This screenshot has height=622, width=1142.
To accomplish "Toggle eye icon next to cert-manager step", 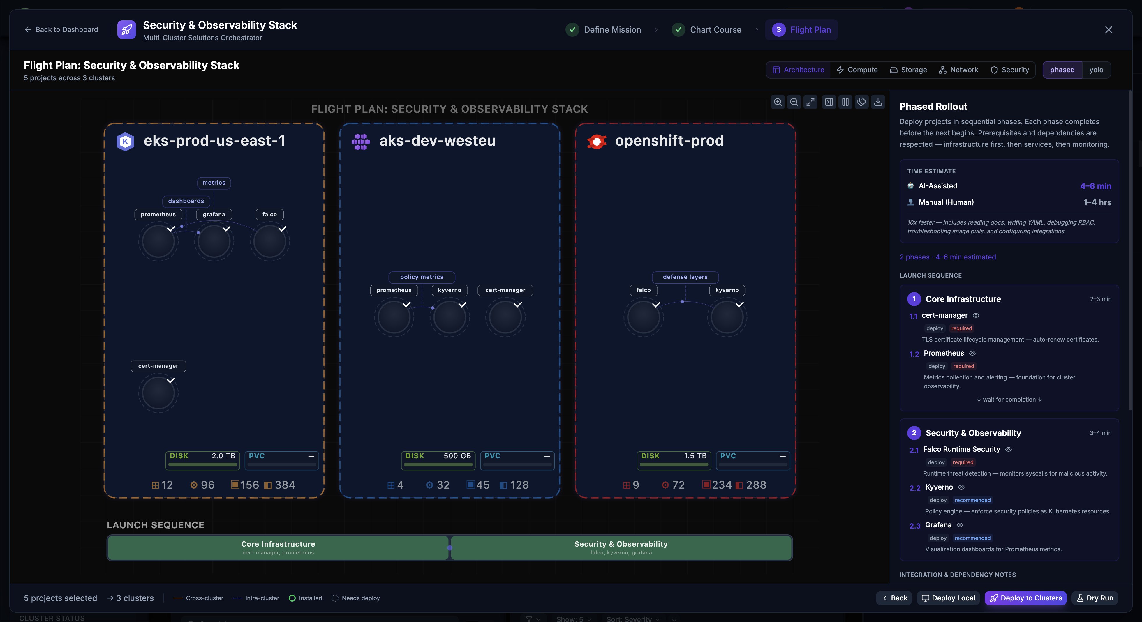I will (x=976, y=315).
